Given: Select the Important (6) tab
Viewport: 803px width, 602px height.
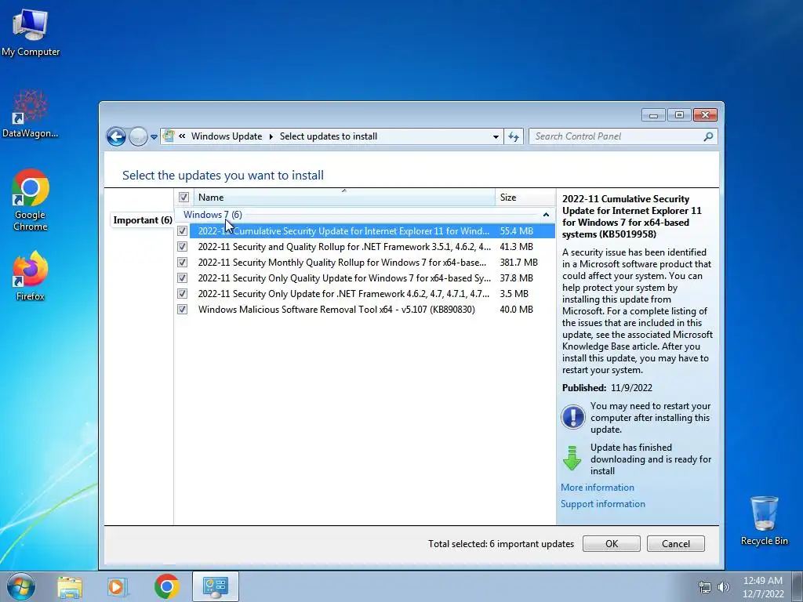Looking at the screenshot, I should pos(143,220).
